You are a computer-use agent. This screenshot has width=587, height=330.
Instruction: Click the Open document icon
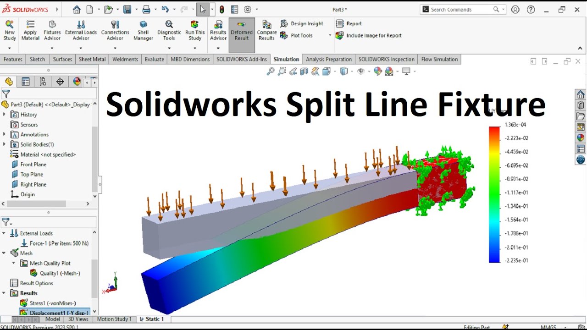coord(108,10)
